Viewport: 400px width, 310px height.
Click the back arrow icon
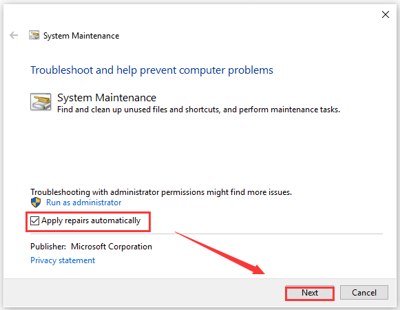(14, 35)
